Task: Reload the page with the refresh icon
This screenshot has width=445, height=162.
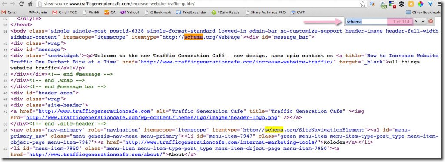Action: (x=21, y=4)
